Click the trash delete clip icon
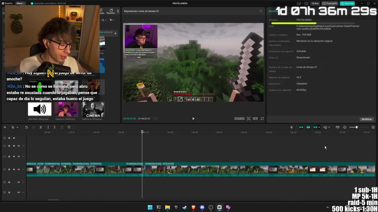The width and height of the screenshot is (378, 212). coord(62,127)
